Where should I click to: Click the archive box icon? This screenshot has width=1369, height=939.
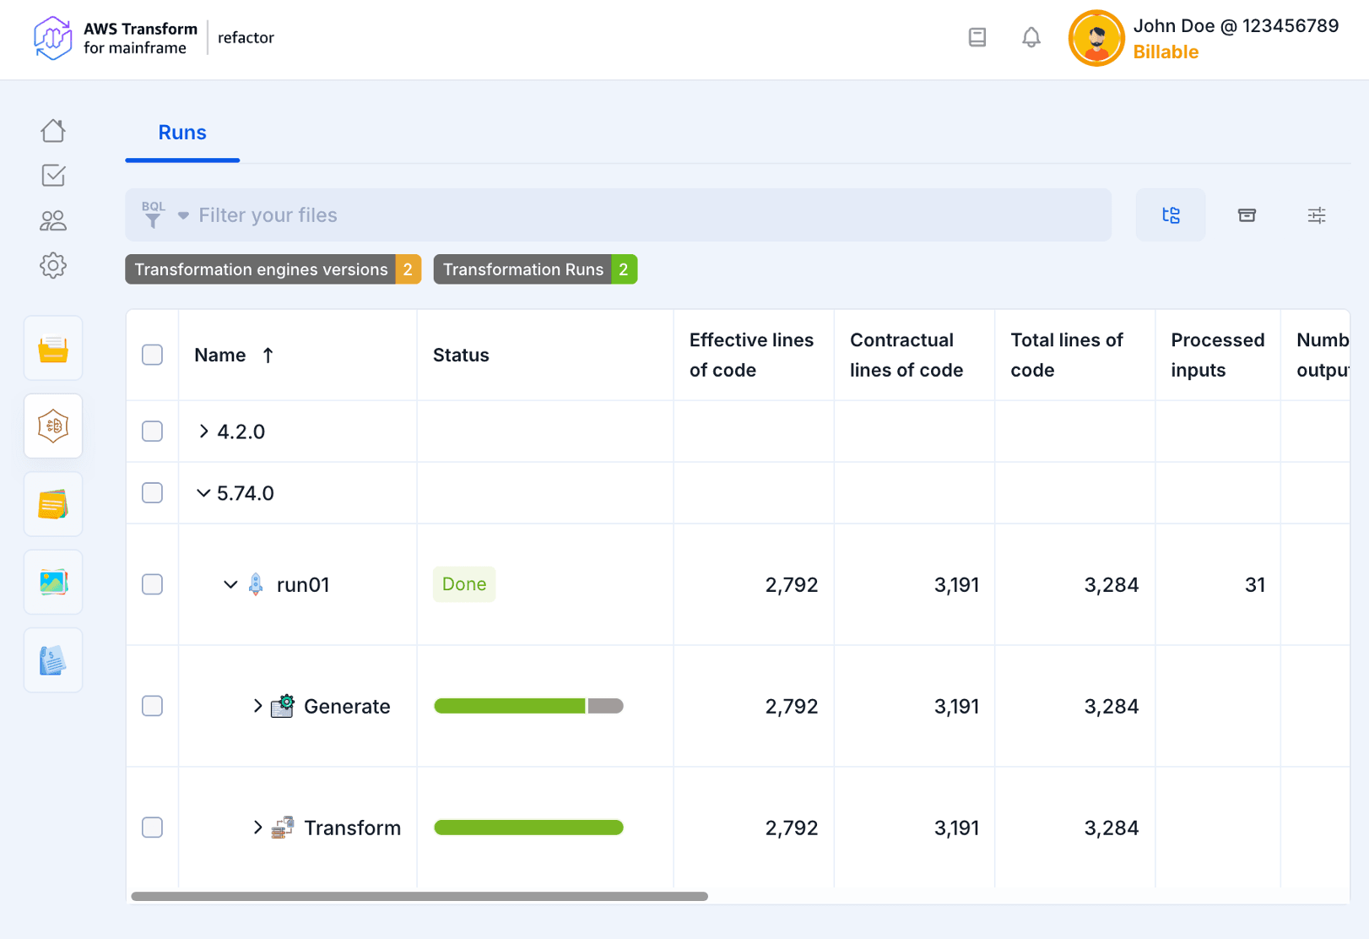1246,215
